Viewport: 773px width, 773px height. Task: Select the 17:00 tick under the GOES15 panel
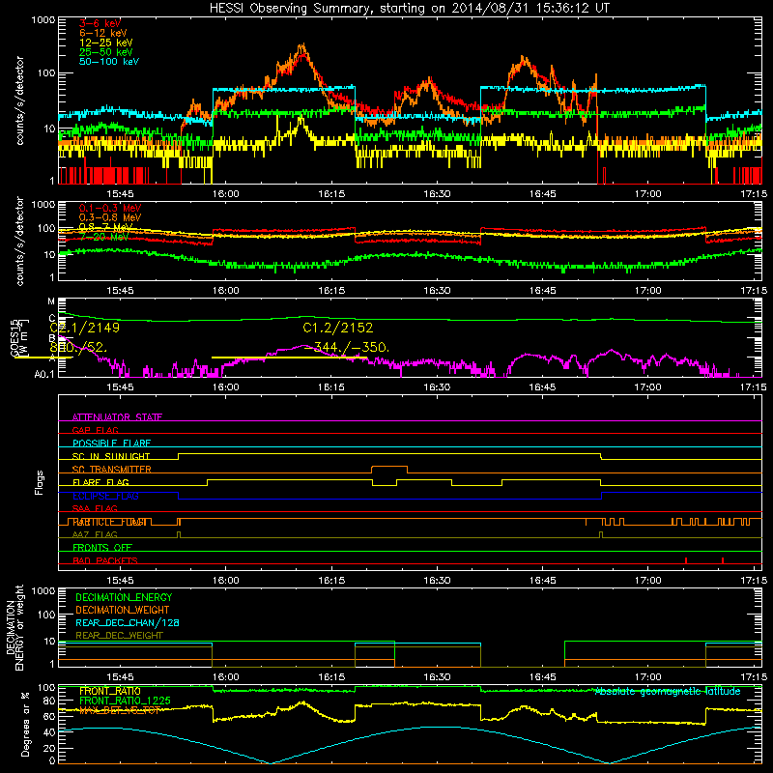click(x=647, y=387)
